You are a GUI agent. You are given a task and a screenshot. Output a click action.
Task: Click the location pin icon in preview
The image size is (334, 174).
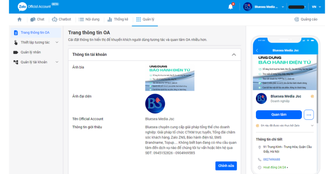259,147
